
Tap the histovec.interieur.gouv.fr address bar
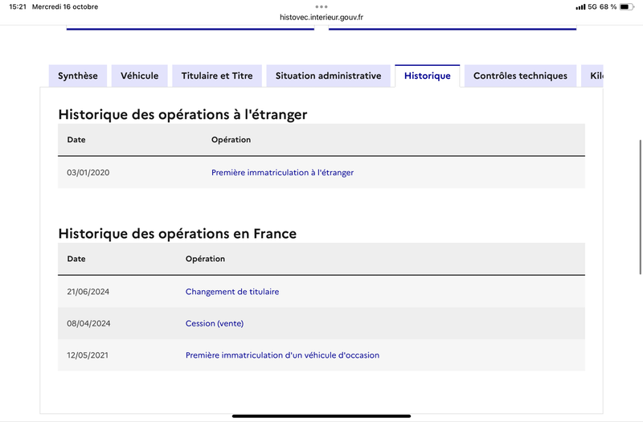coord(321,17)
